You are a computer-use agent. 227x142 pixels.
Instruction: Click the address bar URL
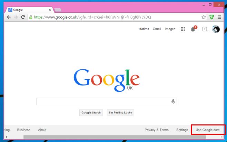(92, 17)
